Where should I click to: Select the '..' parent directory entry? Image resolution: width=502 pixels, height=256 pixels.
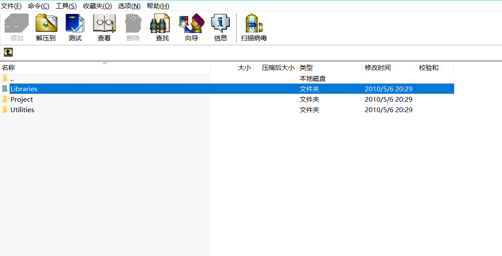[x=12, y=78]
